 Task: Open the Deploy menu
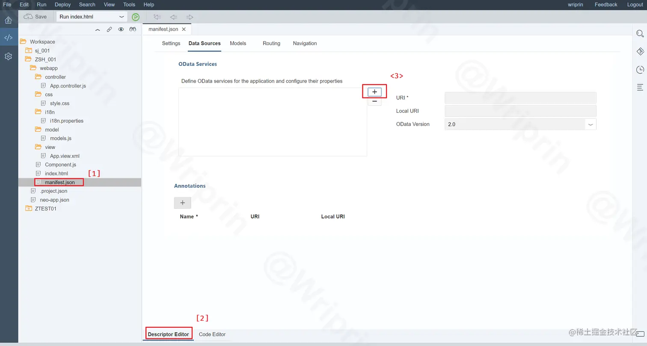click(x=63, y=4)
